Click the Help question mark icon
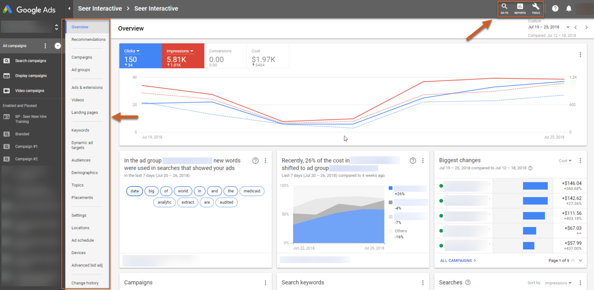 click(555, 8)
